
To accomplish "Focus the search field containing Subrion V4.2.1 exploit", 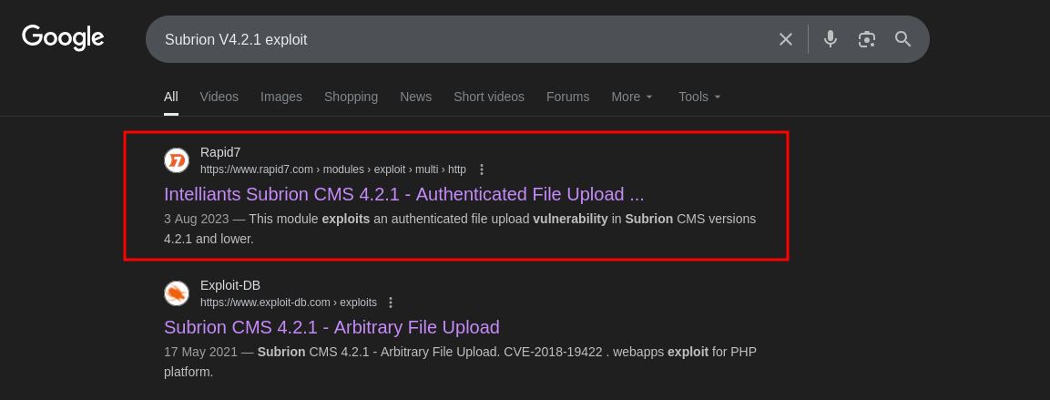I will (455, 39).
